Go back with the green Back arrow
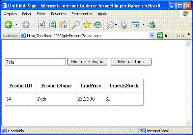Viewport: 193px width, 135px height. [8, 25]
